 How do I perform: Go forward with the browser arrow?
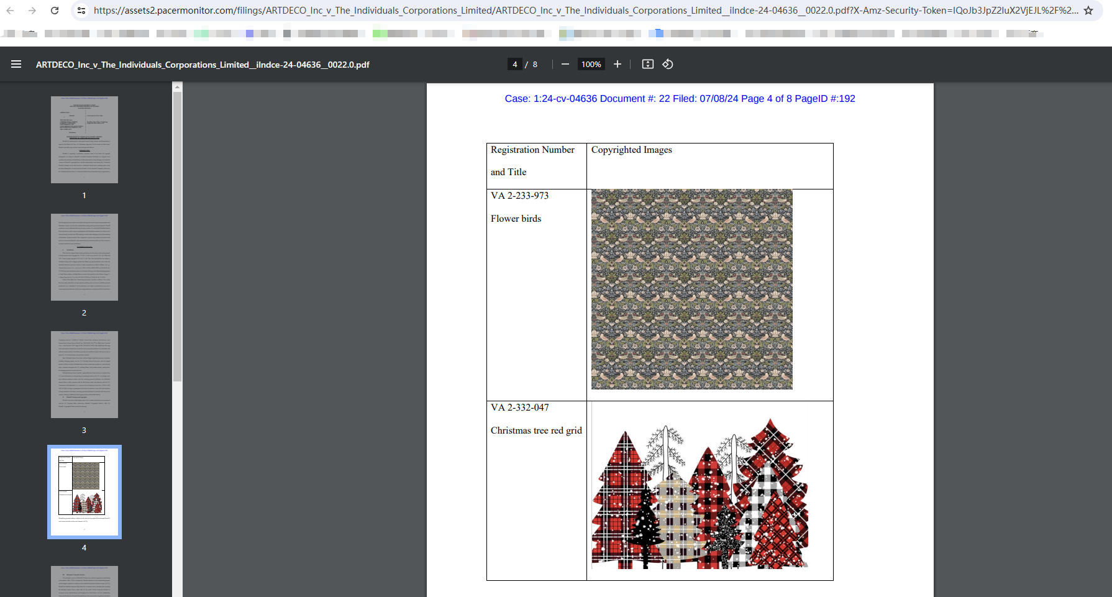(x=32, y=11)
